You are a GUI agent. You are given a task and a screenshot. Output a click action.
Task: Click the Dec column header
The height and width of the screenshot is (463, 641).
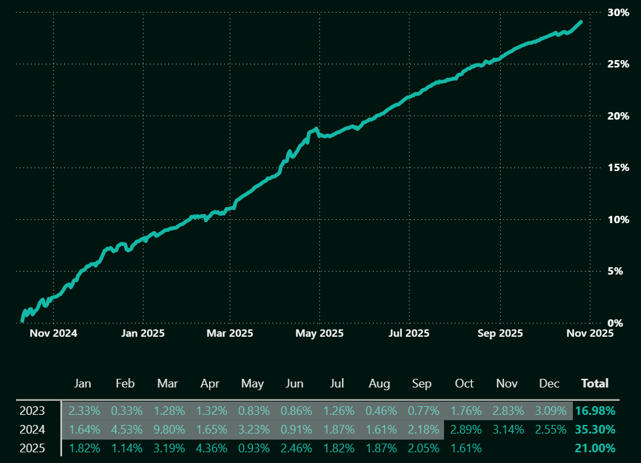coord(549,383)
